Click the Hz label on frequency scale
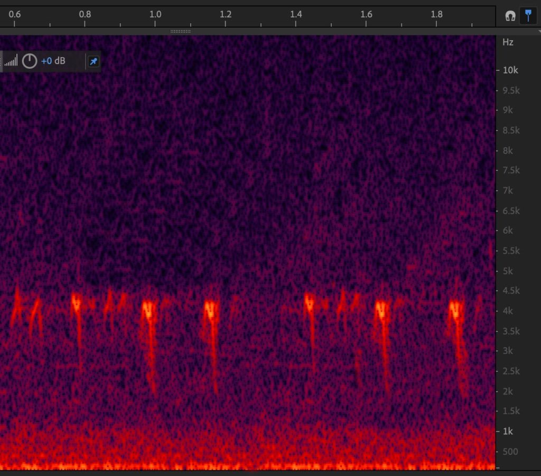This screenshot has width=541, height=476. point(508,42)
